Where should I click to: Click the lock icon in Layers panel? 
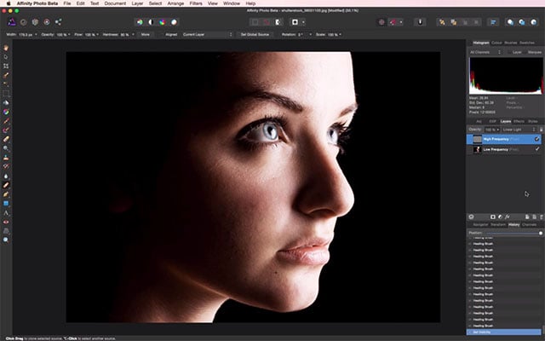tap(542, 129)
